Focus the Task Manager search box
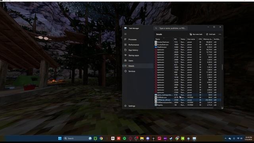Image resolution: width=254 pixels, height=143 pixels. point(171,28)
